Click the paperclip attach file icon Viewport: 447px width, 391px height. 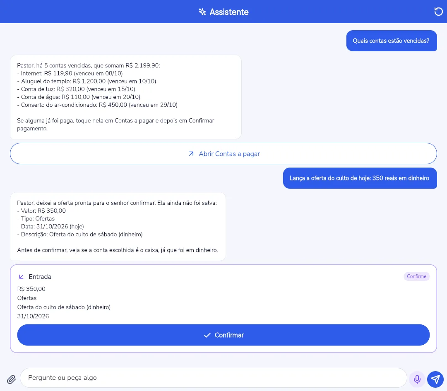(12, 379)
